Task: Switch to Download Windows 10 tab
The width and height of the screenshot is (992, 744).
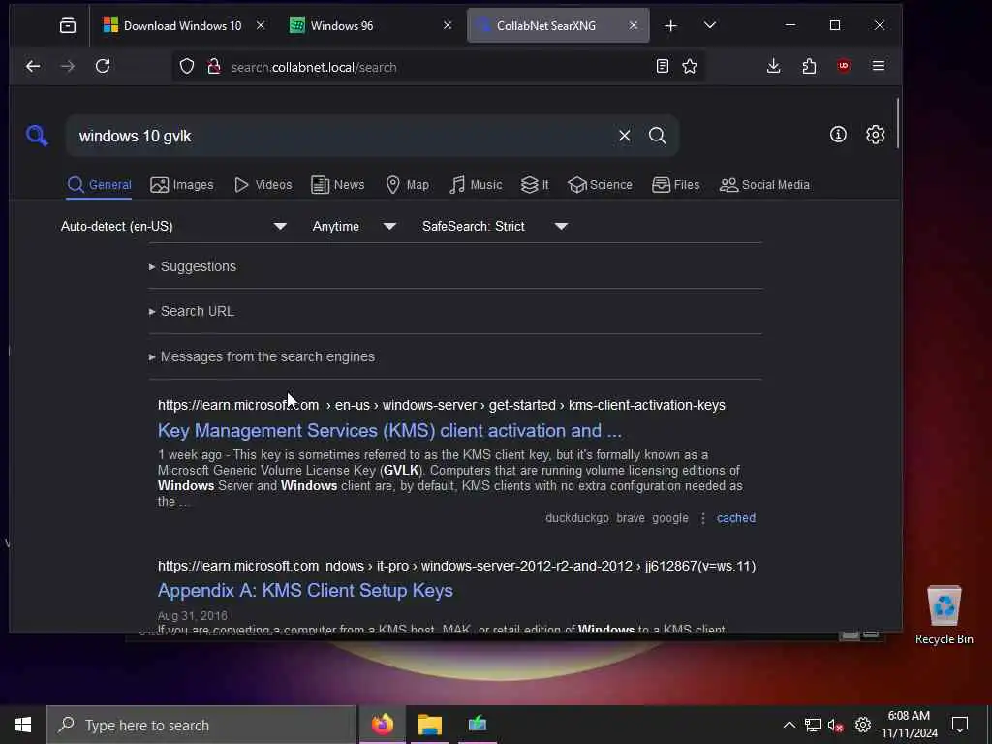Action: point(182,25)
